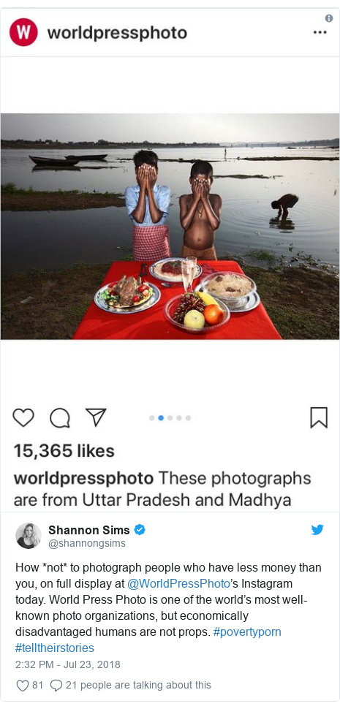Open the photo of children by the river
This screenshot has height=709, width=340.
170,226
